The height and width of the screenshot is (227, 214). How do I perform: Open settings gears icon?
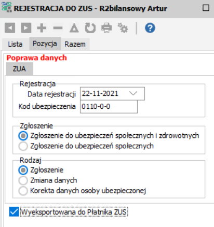[123, 28]
